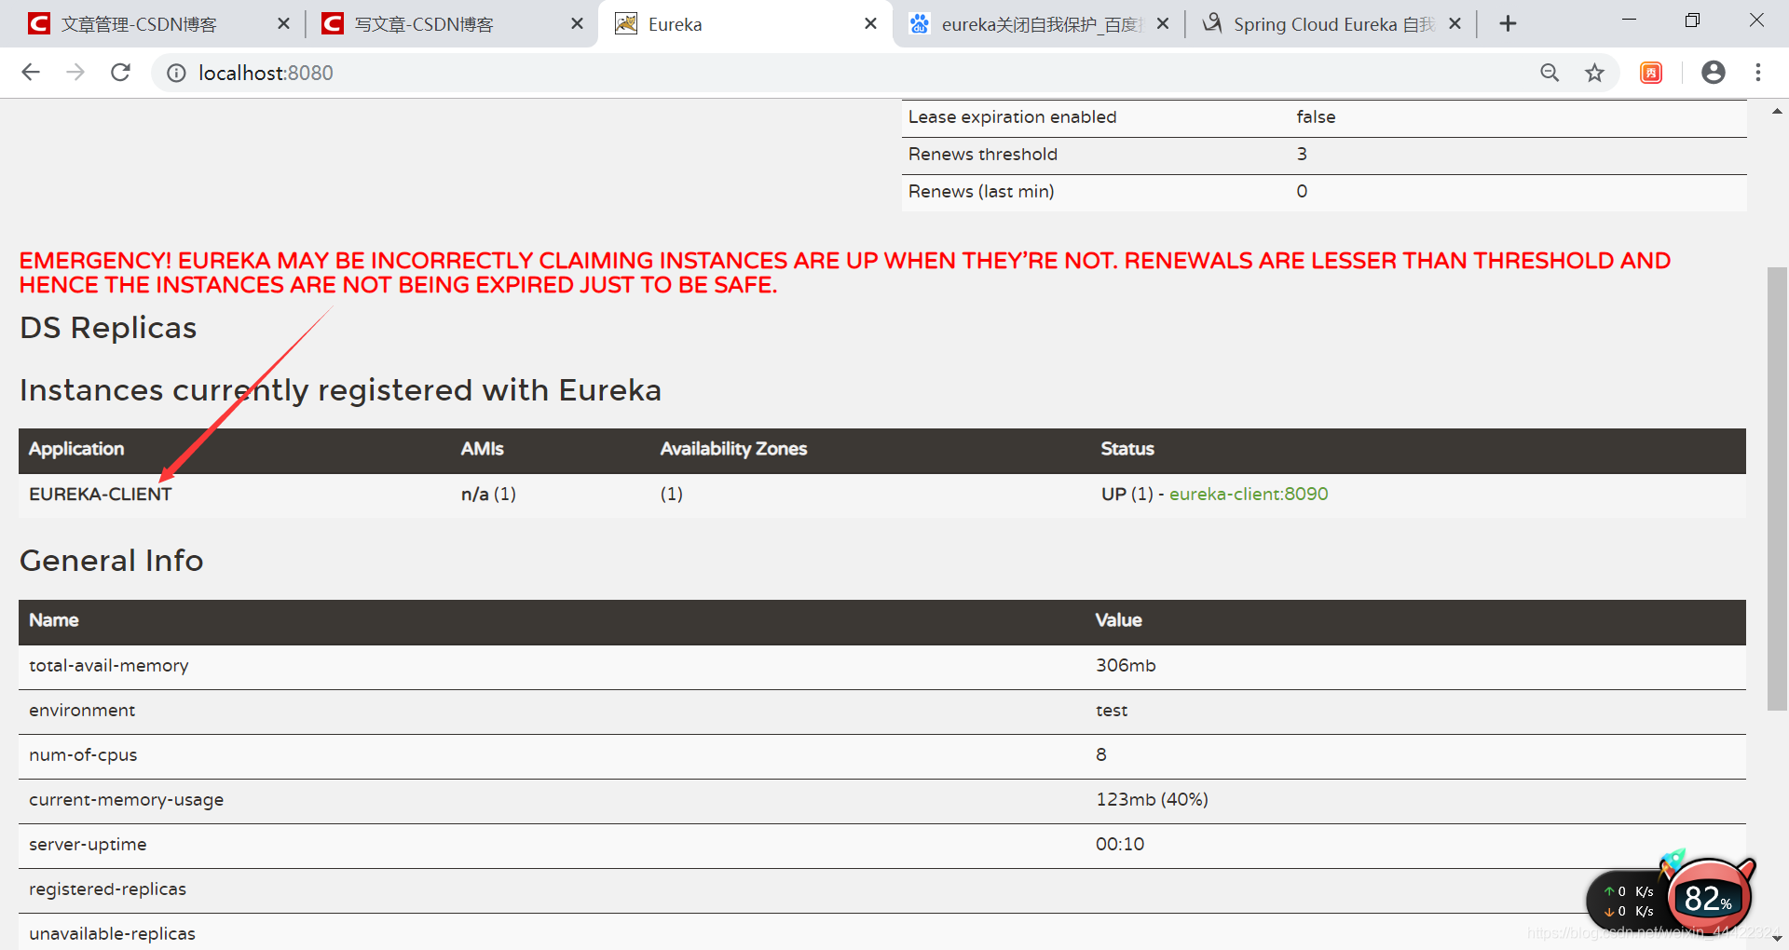This screenshot has width=1789, height=950.
Task: Click the Renews (last min) row label
Action: 981,192
